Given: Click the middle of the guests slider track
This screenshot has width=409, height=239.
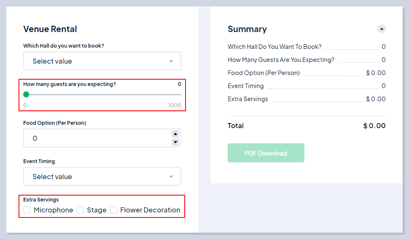Looking at the screenshot, I should point(102,94).
